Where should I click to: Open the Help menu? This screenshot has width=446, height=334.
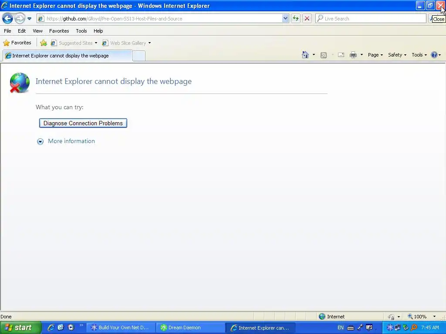click(98, 31)
